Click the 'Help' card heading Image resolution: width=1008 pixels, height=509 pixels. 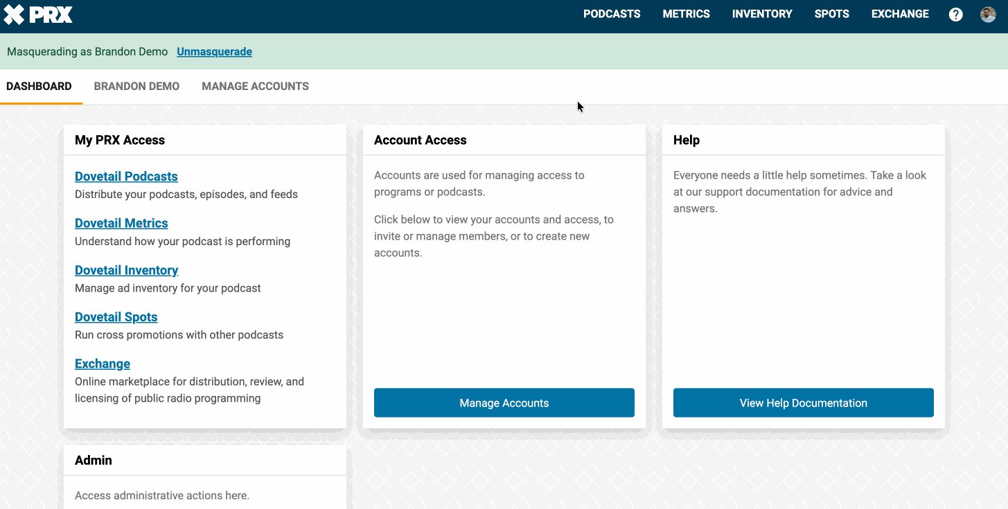pyautogui.click(x=687, y=140)
